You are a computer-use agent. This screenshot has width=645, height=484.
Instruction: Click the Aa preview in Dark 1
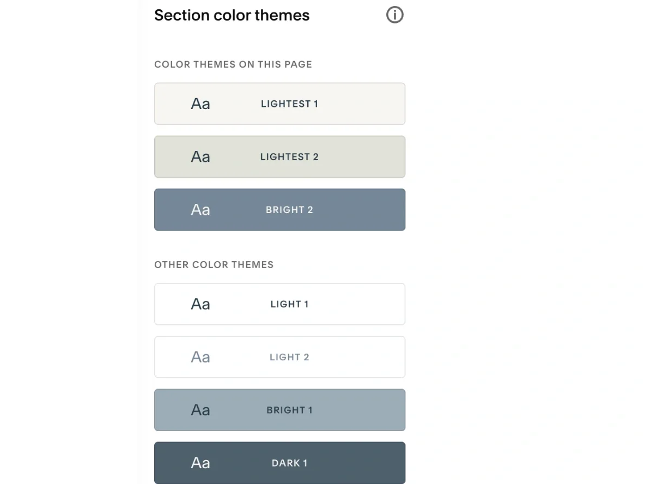[200, 463]
